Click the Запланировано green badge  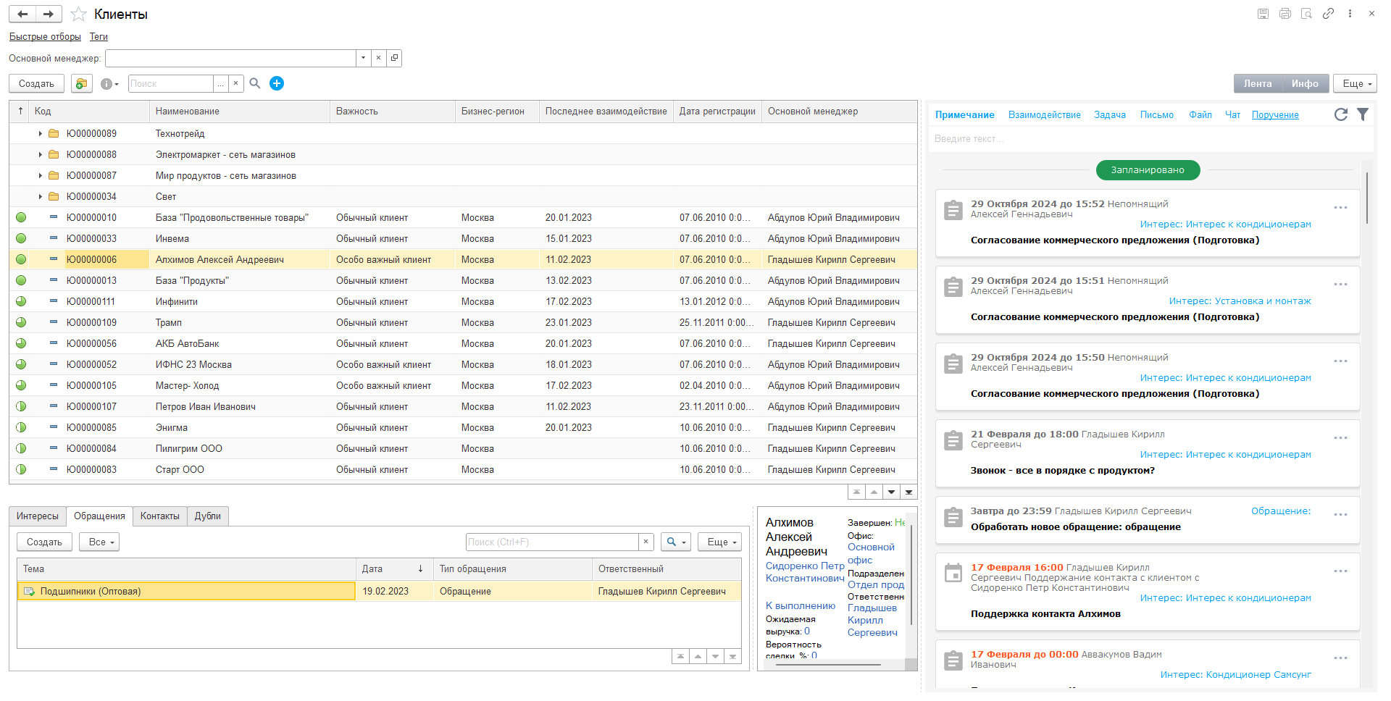coord(1148,170)
